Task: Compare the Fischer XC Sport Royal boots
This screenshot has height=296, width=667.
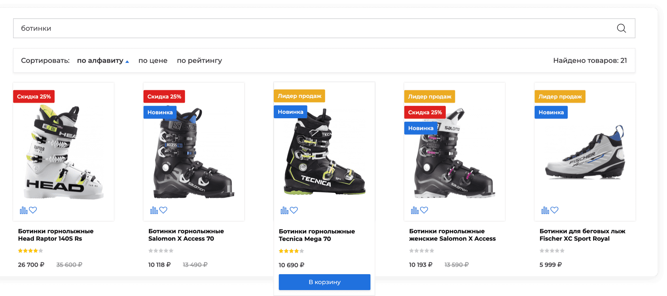Action: click(x=545, y=210)
